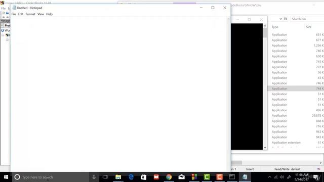Click the console window's scroll down arrow
Image resolution: width=324 pixels, height=182 pixels.
point(265,148)
